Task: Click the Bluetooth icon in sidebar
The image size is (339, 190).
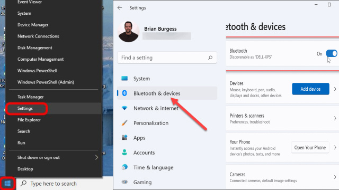Action: coord(124,93)
